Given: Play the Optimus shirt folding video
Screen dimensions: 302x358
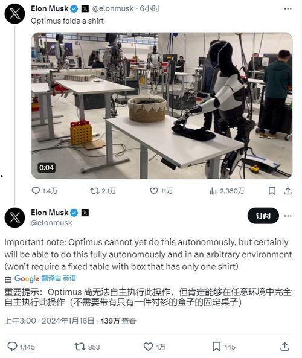Looking at the screenshot, I should coord(162,106).
